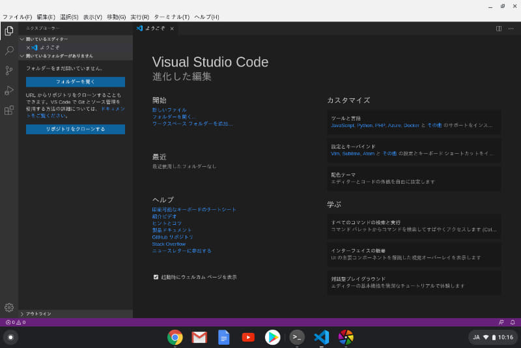Open the Search view icon
Screen dimensions: 521x348
pos(9,51)
